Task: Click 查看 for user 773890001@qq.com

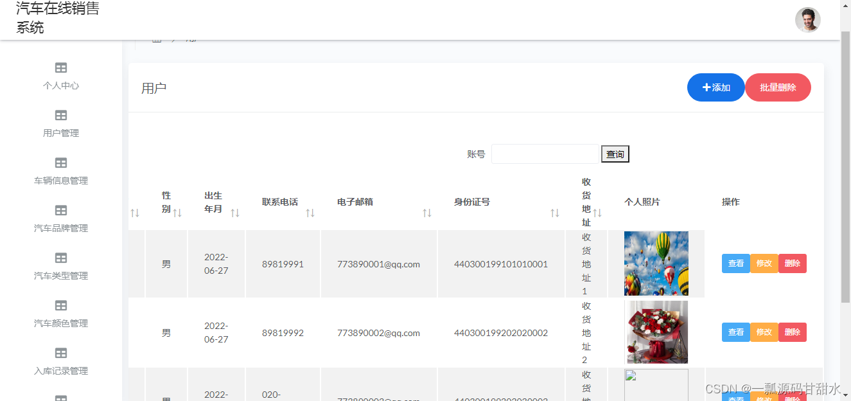Action: 736,263
